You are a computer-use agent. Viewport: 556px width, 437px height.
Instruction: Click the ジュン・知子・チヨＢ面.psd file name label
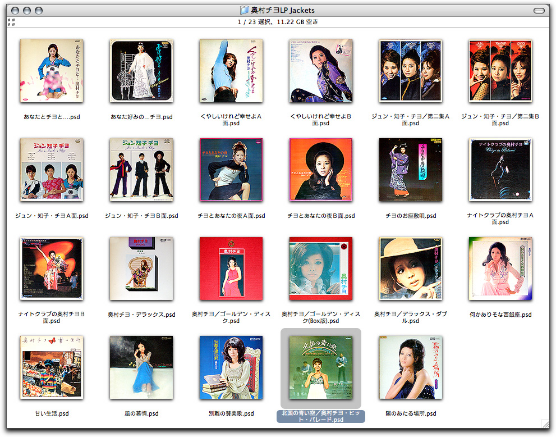click(x=141, y=216)
